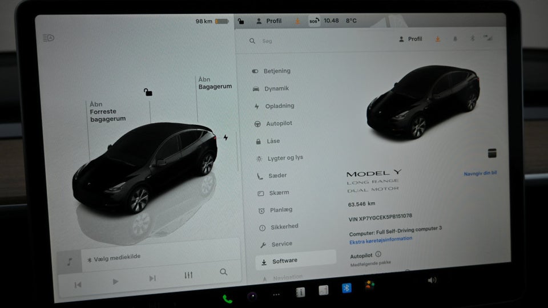Open the front trunk (Forreste bagagerum)
The height and width of the screenshot is (308, 548).
pyautogui.click(x=107, y=111)
